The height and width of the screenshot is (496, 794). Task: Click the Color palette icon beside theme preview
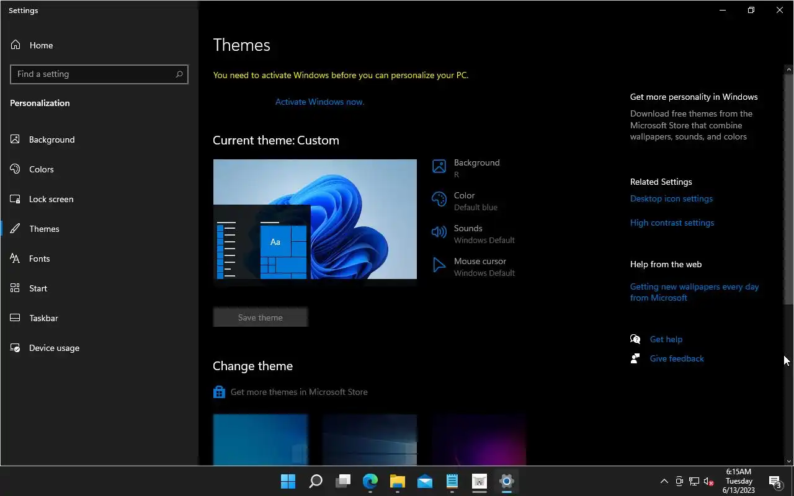(x=439, y=199)
